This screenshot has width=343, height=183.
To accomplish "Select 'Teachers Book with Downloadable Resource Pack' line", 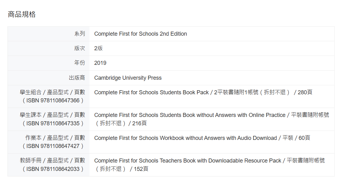I will [x=209, y=161].
